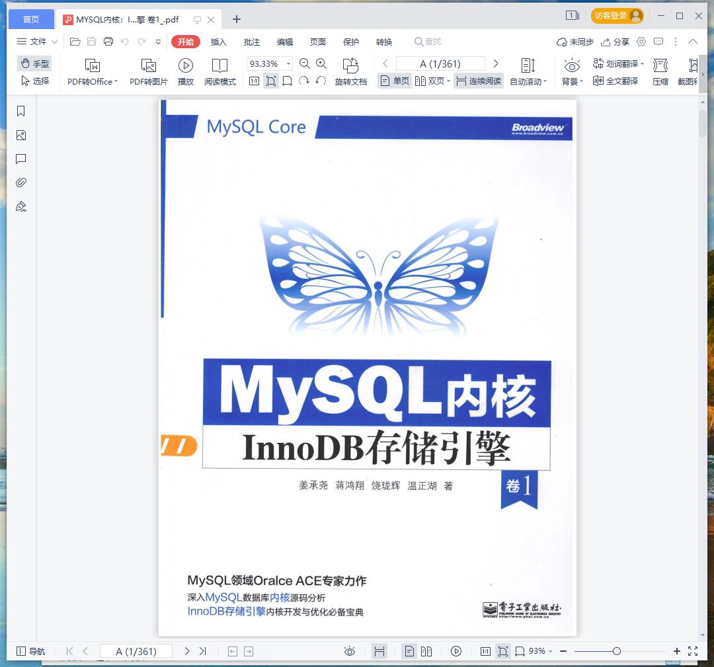Viewport: 714px width, 667px height.
Task: Click the print icon in quick toolbar
Action: tap(108, 42)
